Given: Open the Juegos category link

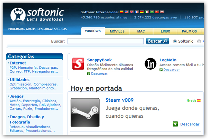Looking at the screenshot, I should tap(17, 96).
